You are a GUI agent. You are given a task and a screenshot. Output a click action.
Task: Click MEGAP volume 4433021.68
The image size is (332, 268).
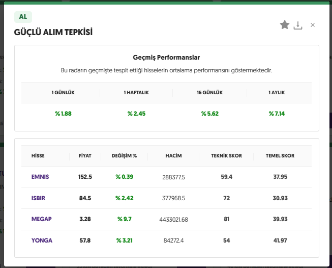173,220
